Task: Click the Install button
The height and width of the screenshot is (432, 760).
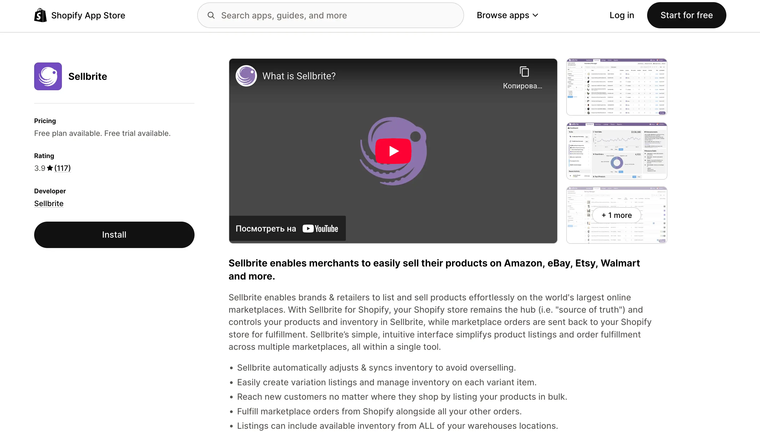Action: tap(114, 234)
